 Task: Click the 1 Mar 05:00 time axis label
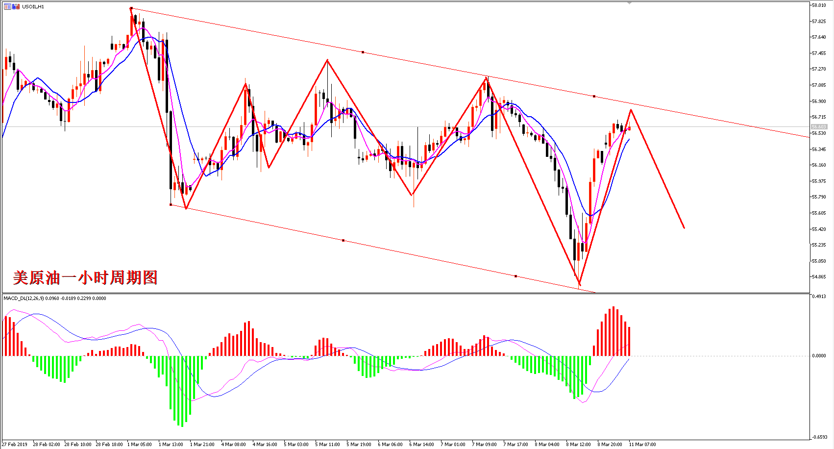point(140,445)
